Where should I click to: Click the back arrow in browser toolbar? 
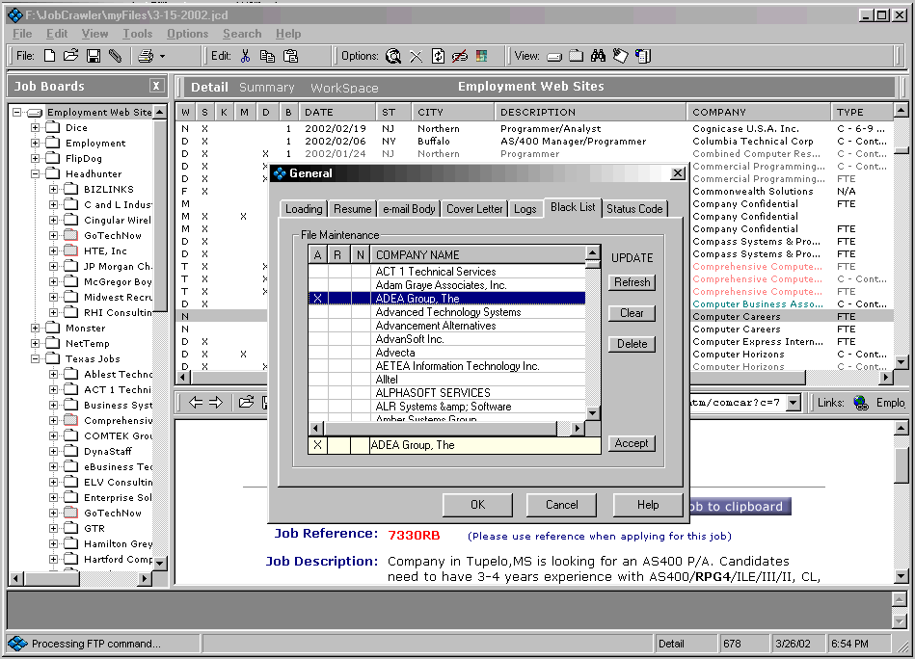[x=196, y=402]
